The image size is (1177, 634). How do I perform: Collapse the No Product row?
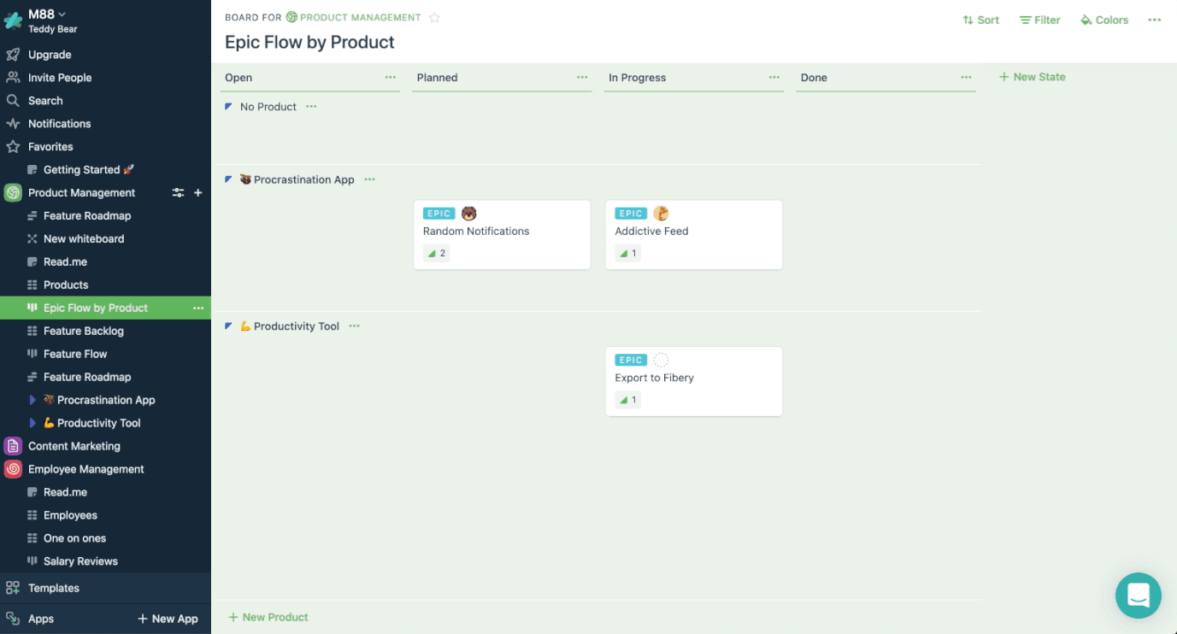[228, 107]
